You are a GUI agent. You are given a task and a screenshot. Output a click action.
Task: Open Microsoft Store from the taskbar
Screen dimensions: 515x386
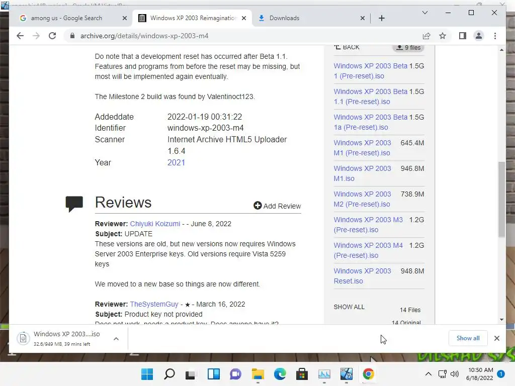(302, 374)
